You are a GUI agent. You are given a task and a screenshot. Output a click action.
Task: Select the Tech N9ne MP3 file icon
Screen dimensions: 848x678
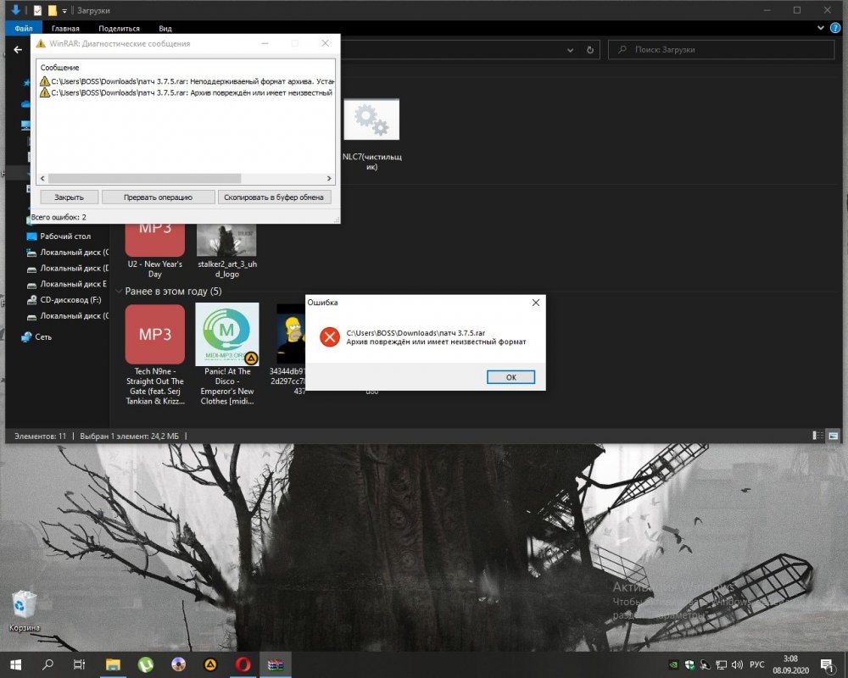click(154, 334)
